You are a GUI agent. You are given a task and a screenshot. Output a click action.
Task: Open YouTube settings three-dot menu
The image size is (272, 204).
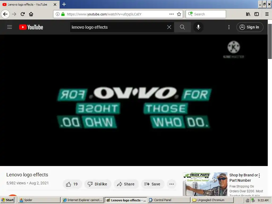(229, 27)
